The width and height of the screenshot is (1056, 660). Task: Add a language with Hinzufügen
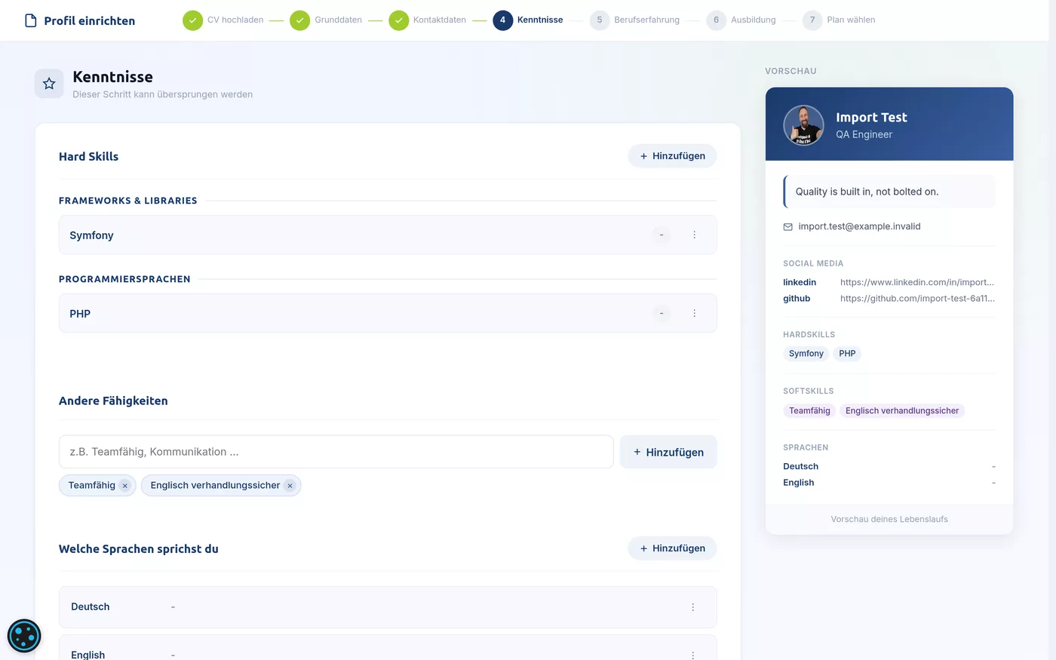click(x=672, y=548)
